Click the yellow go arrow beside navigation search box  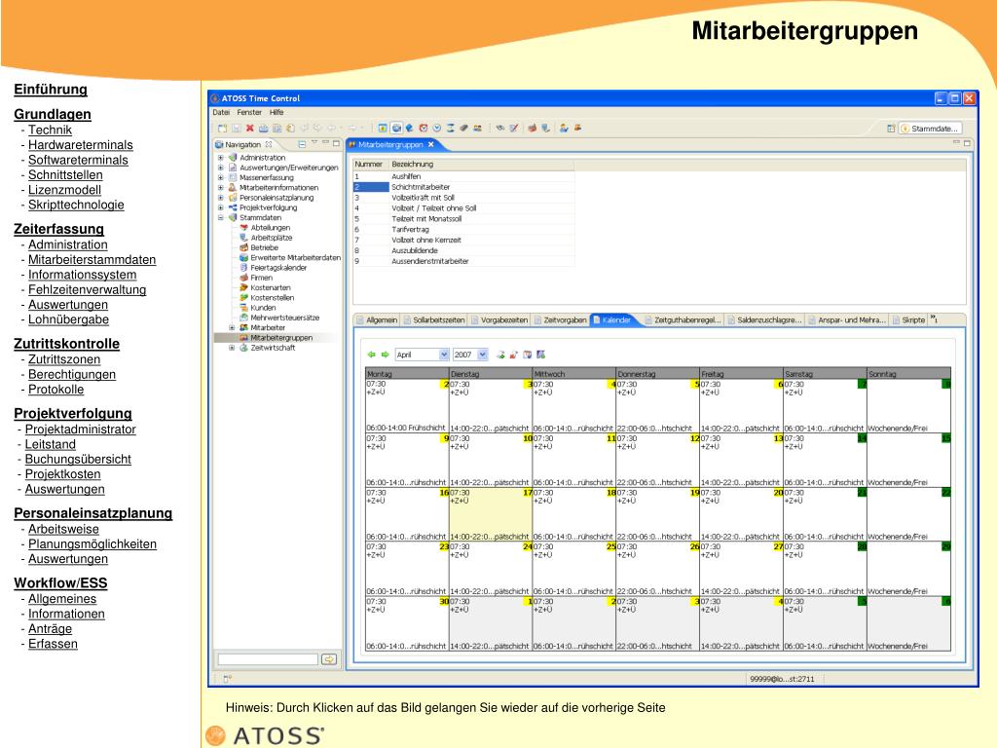point(329,659)
